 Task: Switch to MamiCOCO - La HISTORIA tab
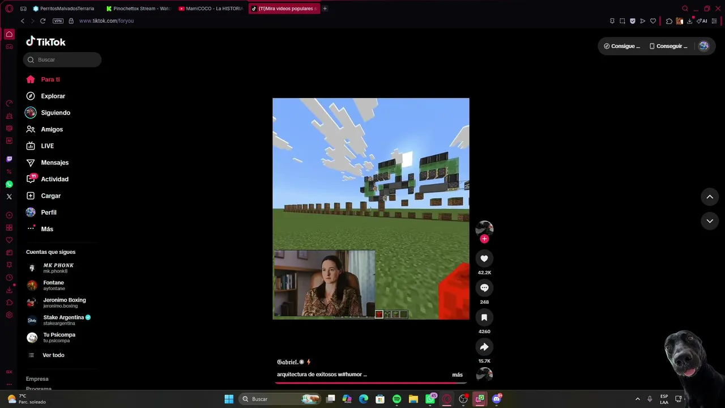(211, 8)
